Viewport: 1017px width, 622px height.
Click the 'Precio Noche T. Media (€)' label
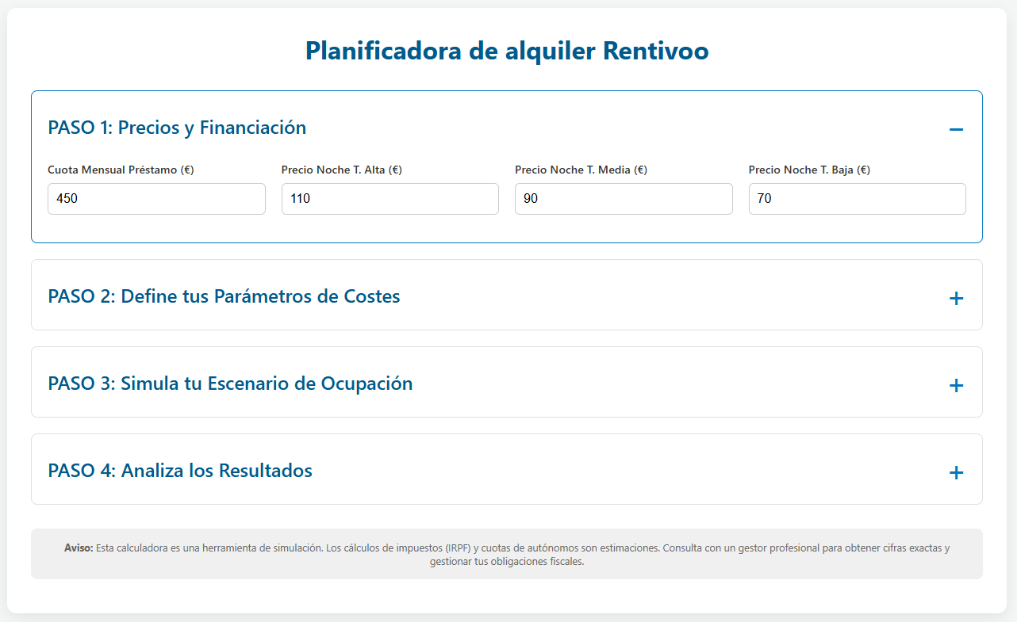click(x=581, y=170)
